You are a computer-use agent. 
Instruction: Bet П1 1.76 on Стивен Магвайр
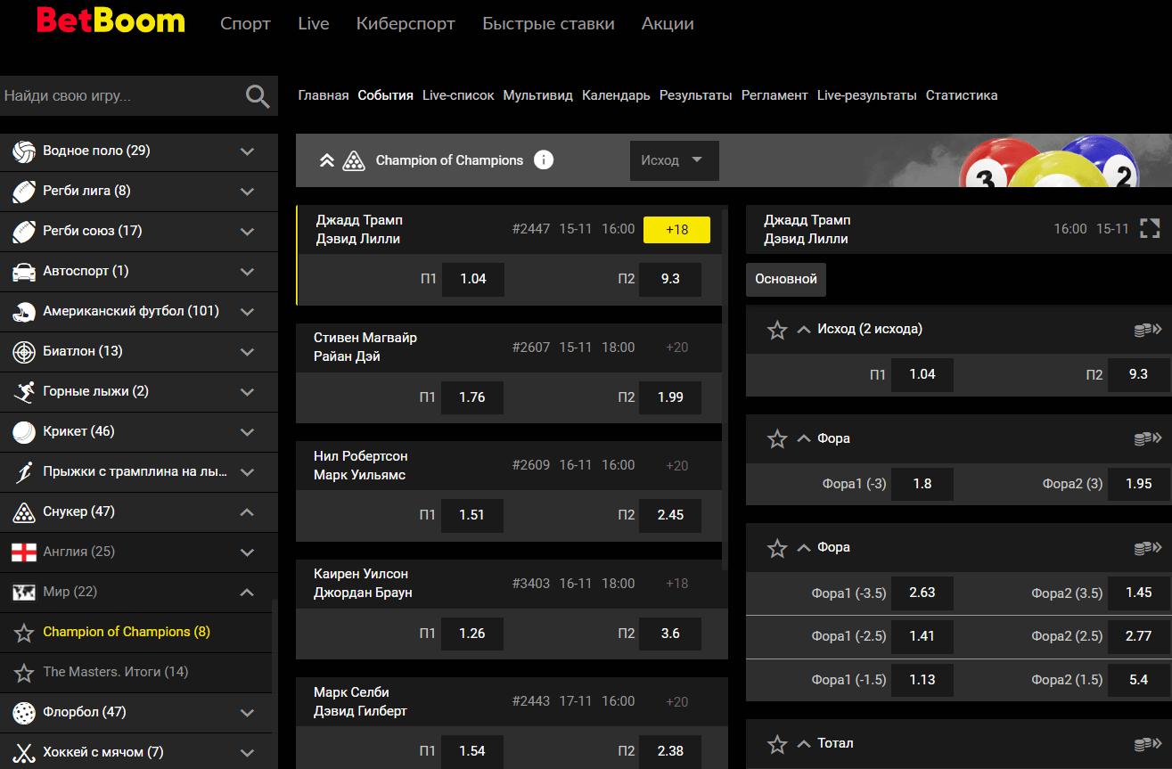tap(472, 397)
